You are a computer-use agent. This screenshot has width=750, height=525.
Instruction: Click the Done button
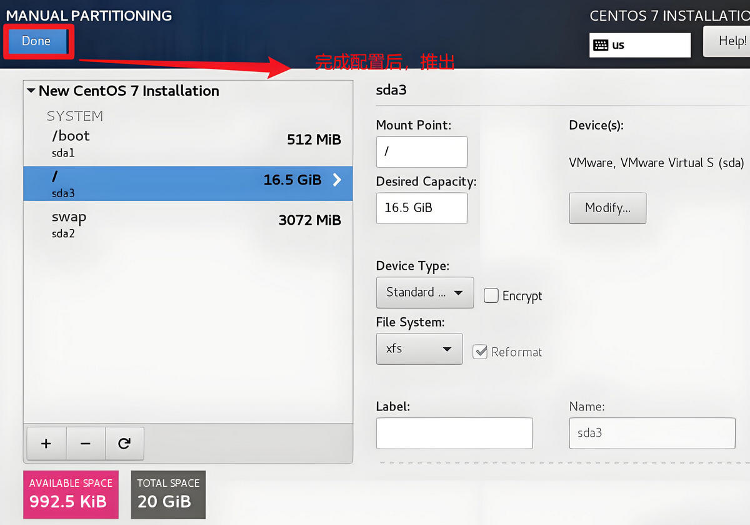click(37, 41)
